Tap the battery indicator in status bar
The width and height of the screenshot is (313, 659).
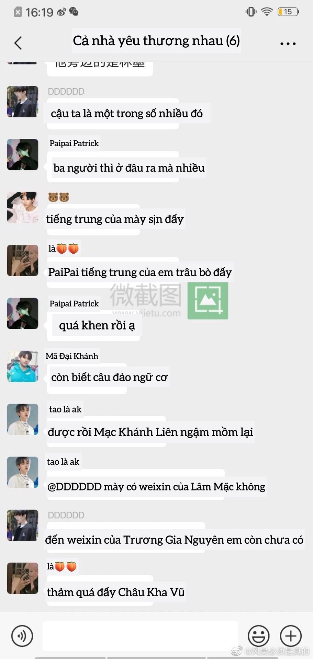(288, 12)
